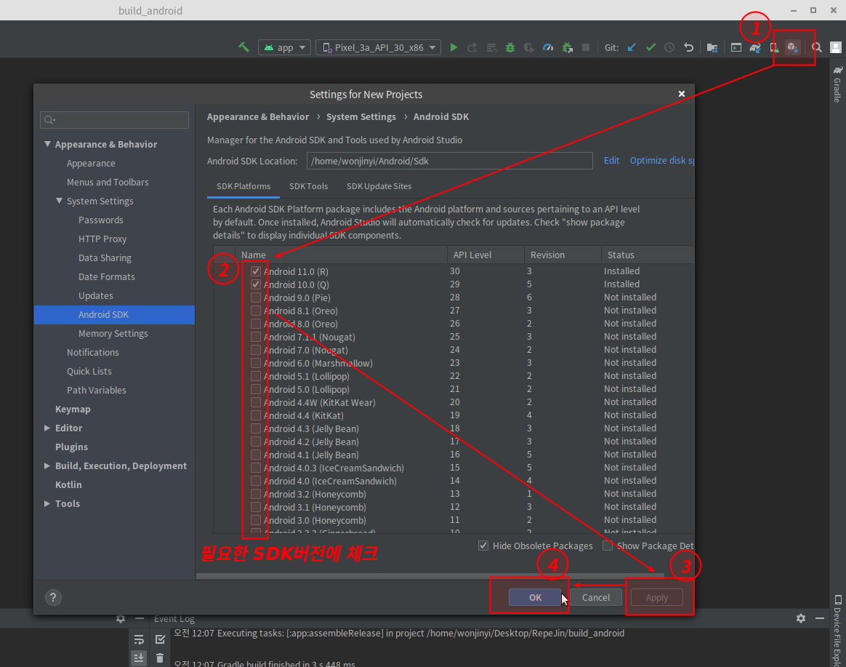This screenshot has width=846, height=667.
Task: Click the Cancel button
Action: pyautogui.click(x=596, y=597)
